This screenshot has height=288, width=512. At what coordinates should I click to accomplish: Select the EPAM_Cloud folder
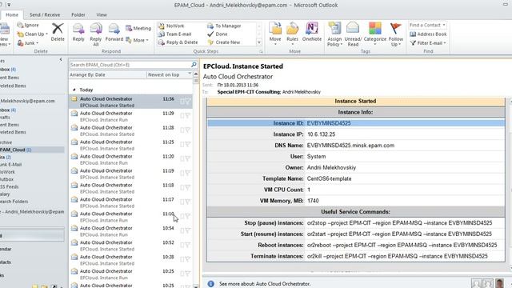32,150
